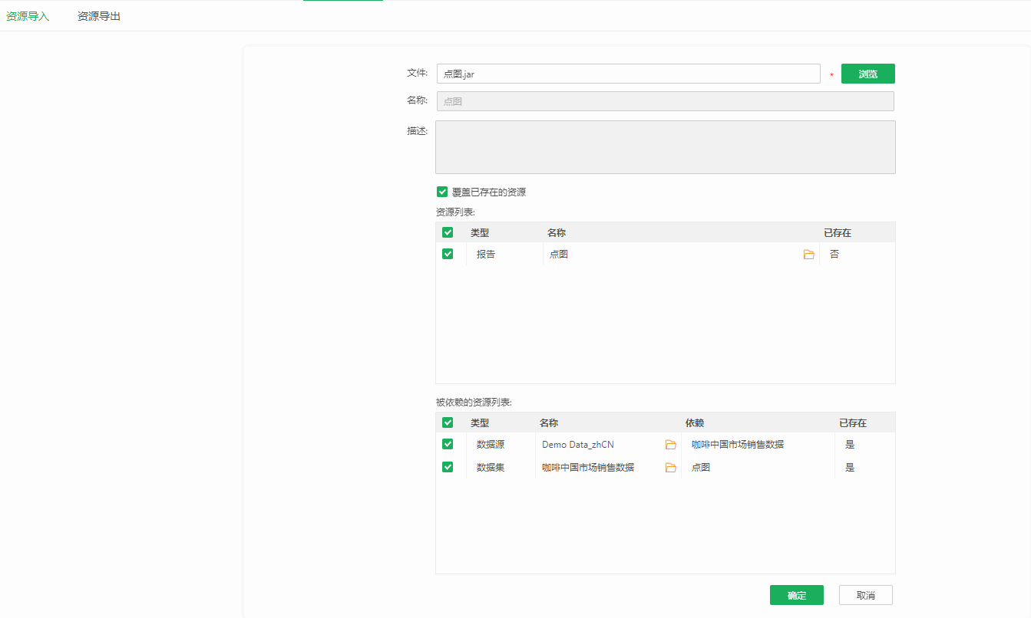
Task: Click the 浏览 browse button
Action: [868, 74]
